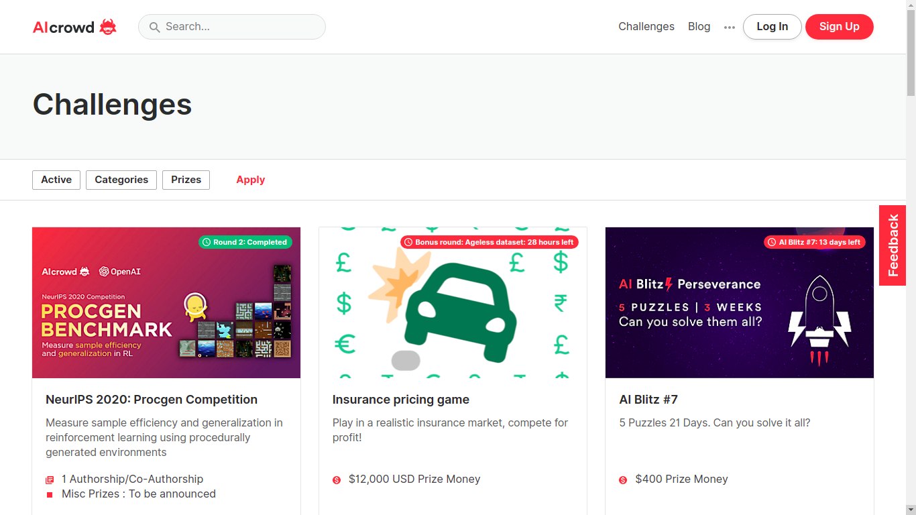Focus the Search input field
The height and width of the screenshot is (515, 916).
(232, 27)
